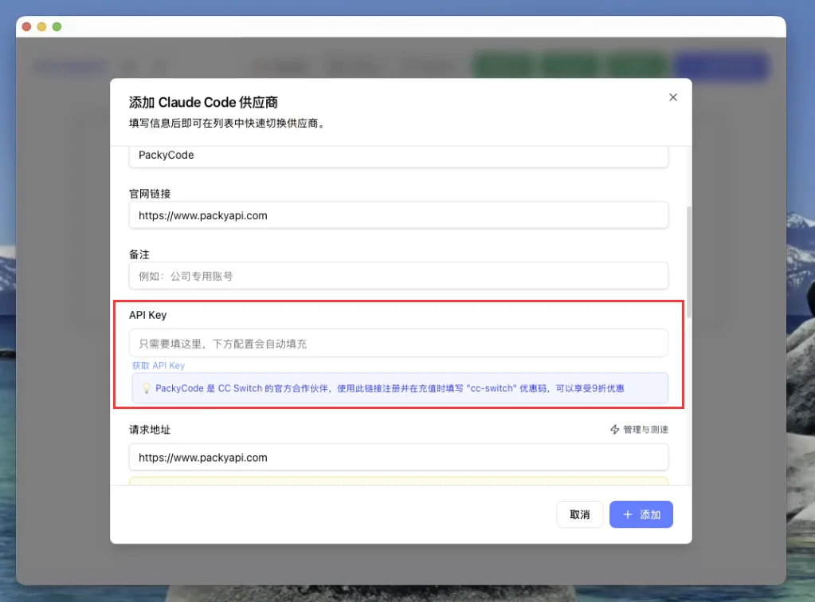Viewport: 815px width, 602px height.
Task: Click the yellow banner below the request URL
Action: click(398, 482)
